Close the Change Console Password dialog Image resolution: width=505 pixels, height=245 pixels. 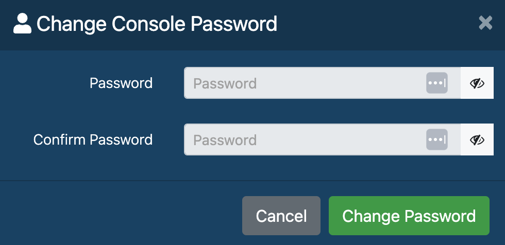pos(485,23)
